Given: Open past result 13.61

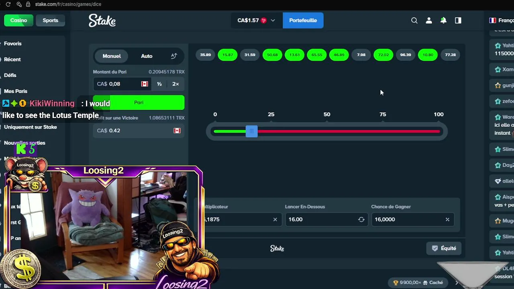Looking at the screenshot, I should pyautogui.click(x=294, y=55).
